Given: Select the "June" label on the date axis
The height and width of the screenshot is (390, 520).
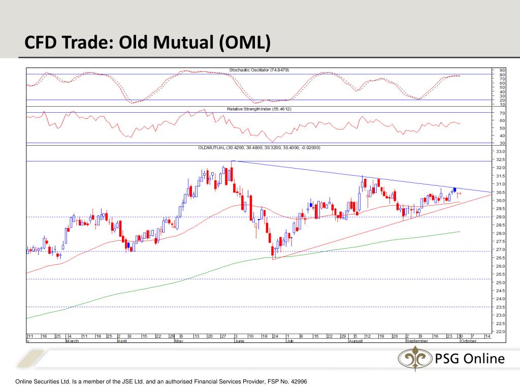Looking at the screenshot, I should tap(239, 341).
